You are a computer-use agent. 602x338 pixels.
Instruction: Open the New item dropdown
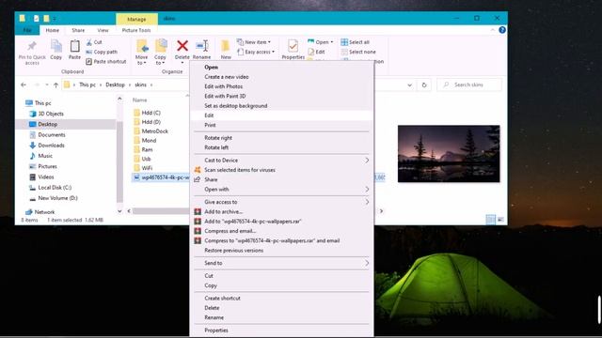coord(254,42)
